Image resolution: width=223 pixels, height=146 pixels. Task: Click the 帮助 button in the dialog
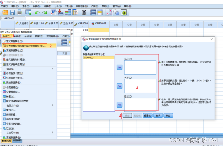(168, 116)
